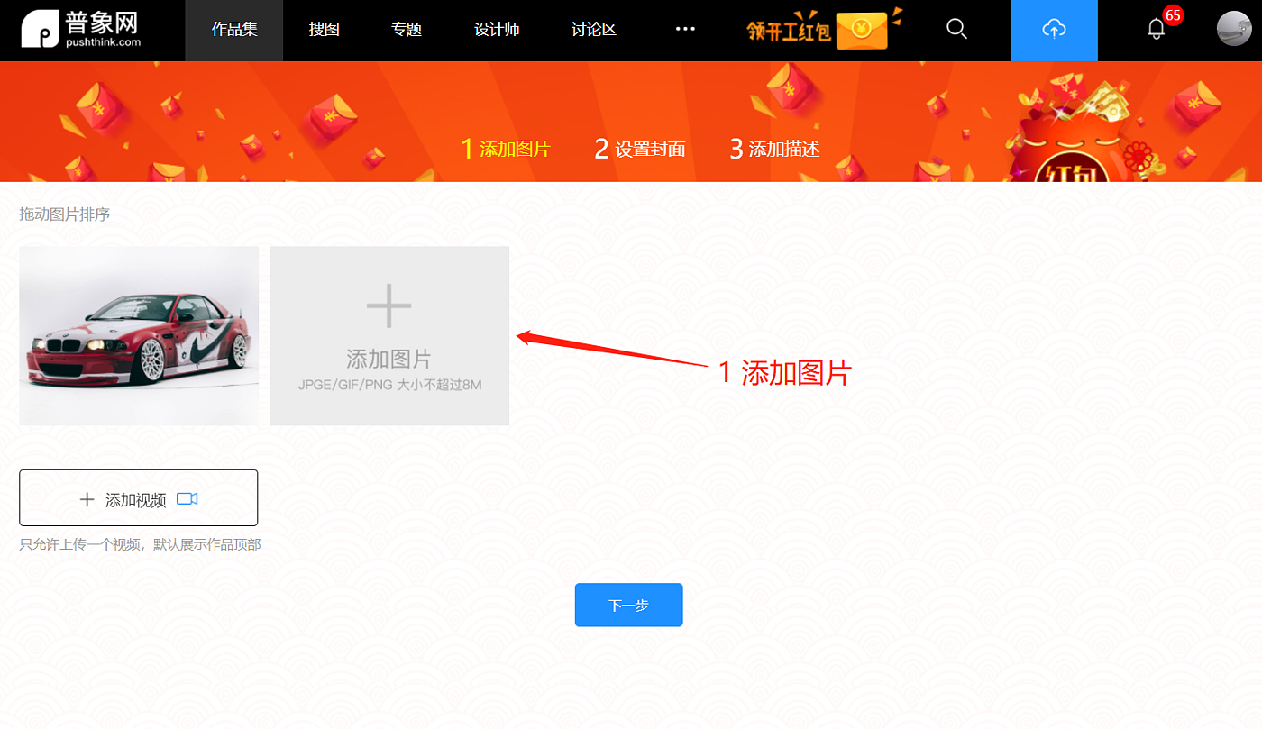The width and height of the screenshot is (1262, 729).
Task: Click the 下一步 button
Action: coord(628,605)
